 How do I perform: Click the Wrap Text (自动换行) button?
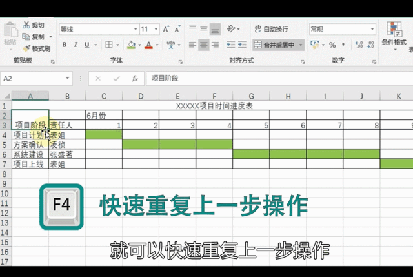coord(271,29)
